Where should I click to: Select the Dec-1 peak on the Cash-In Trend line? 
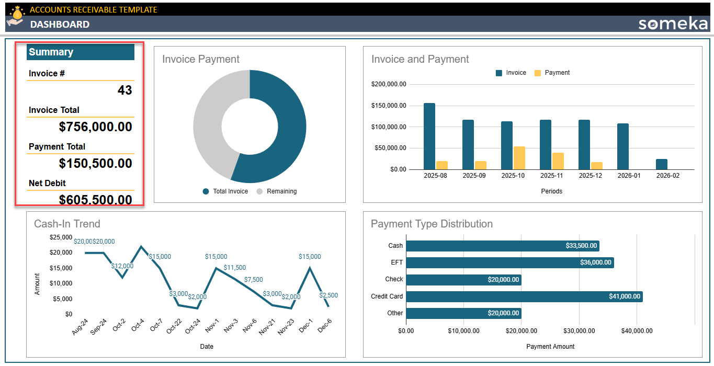[x=309, y=268]
